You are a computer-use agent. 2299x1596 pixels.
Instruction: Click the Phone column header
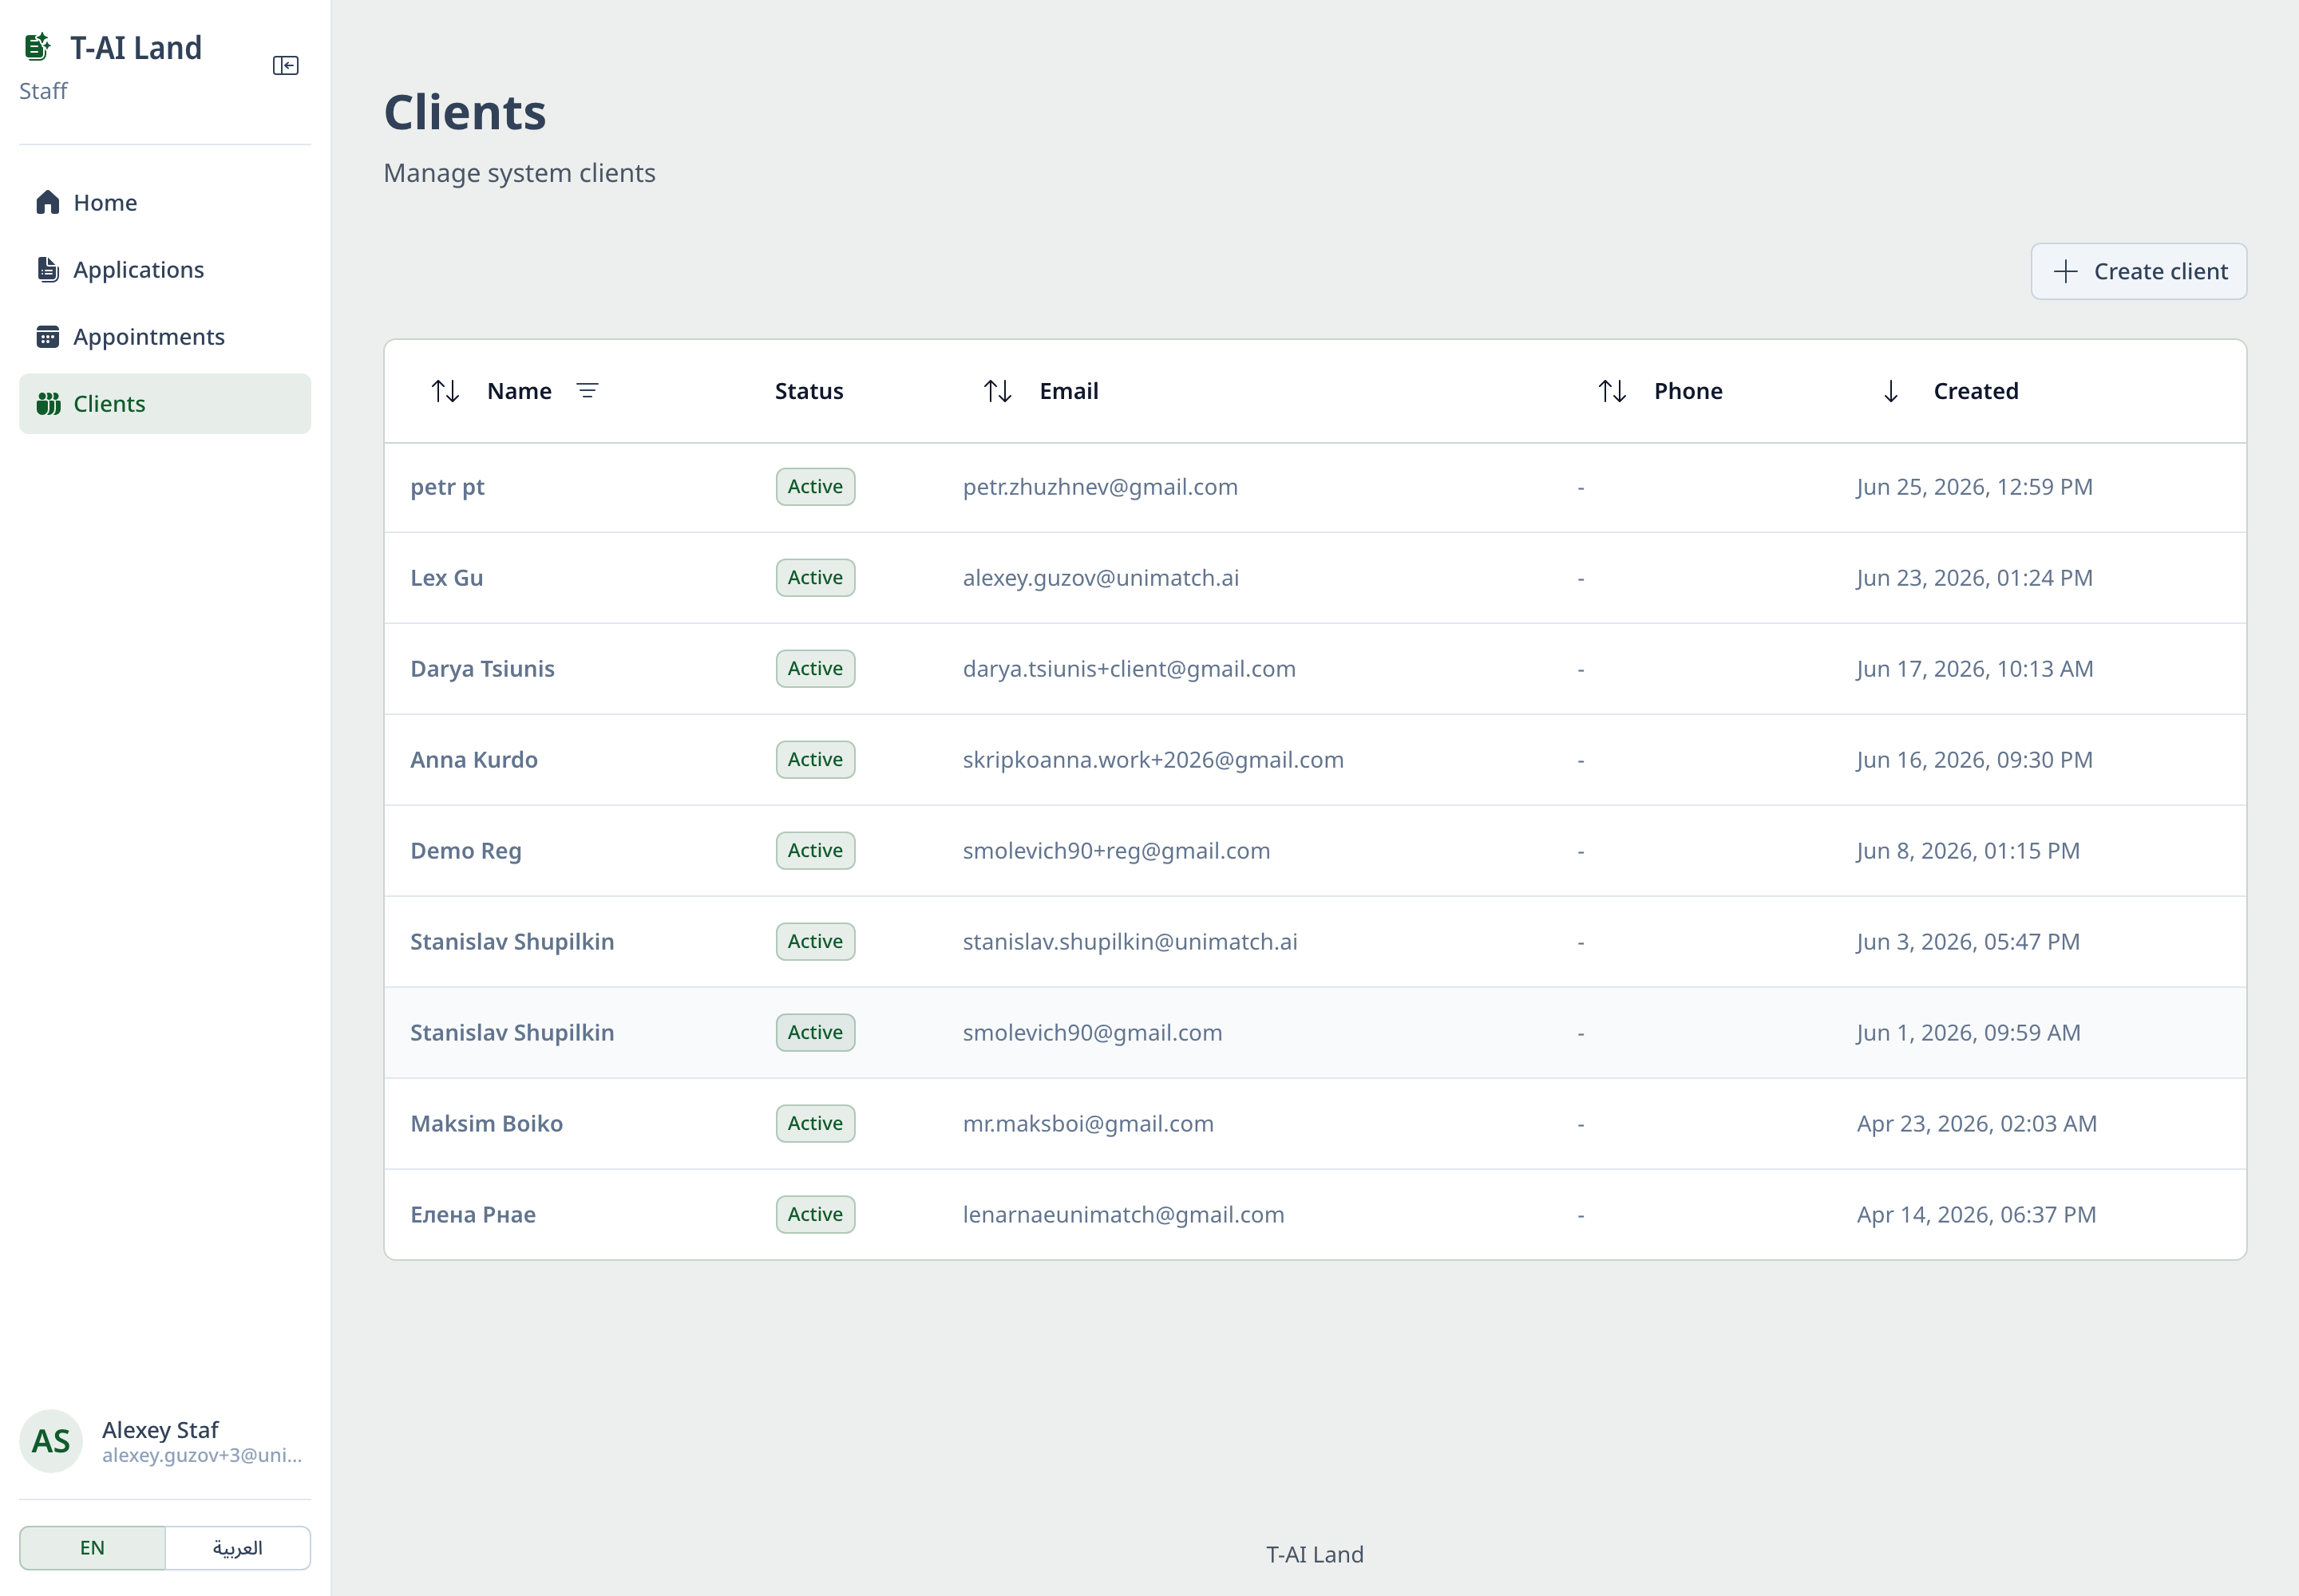pos(1688,391)
